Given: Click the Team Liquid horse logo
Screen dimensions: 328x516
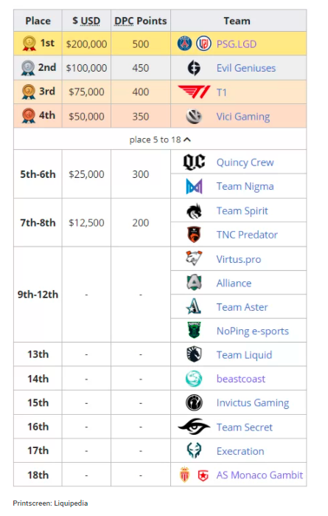Looking at the screenshot, I should [194, 354].
